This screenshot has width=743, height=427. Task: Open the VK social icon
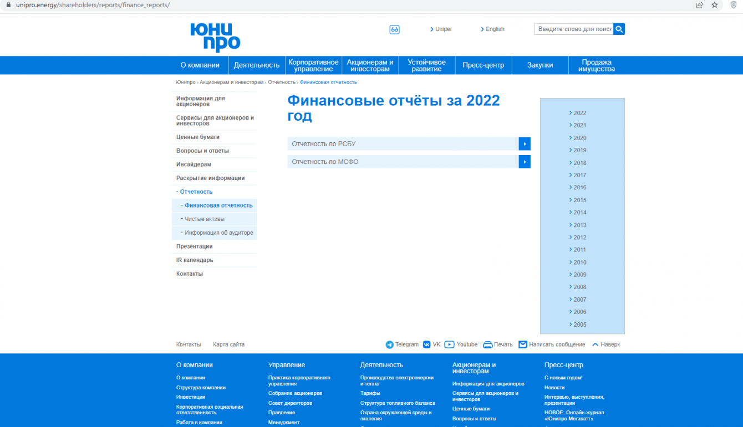pos(427,344)
